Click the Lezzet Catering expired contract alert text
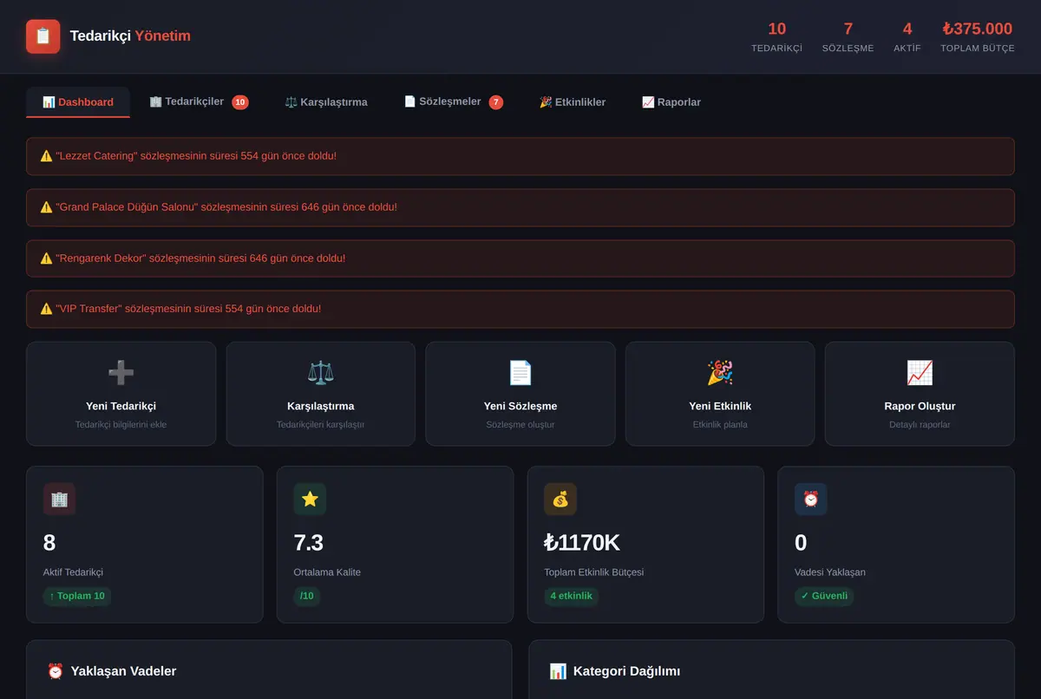The height and width of the screenshot is (699, 1041). point(196,156)
